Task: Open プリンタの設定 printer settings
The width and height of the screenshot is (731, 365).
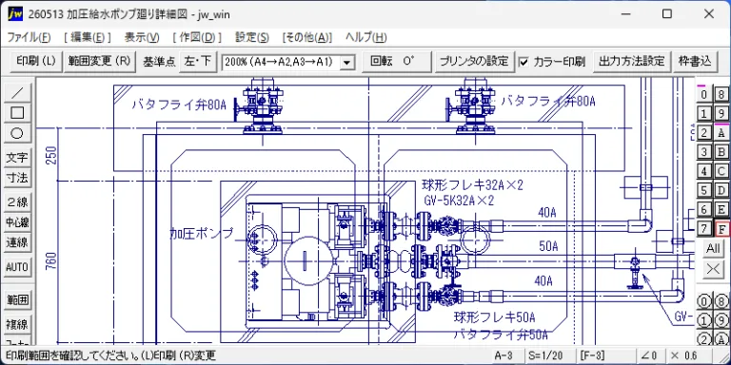Action: point(475,62)
